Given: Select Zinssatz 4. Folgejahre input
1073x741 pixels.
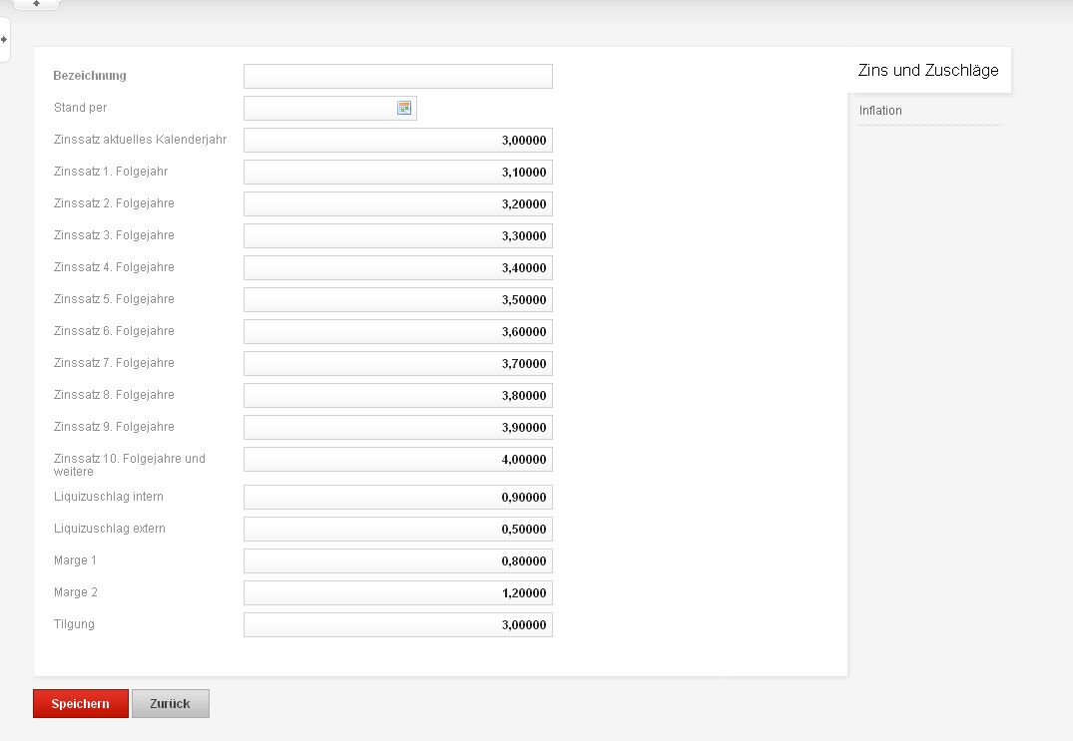Looking at the screenshot, I should tap(398, 268).
